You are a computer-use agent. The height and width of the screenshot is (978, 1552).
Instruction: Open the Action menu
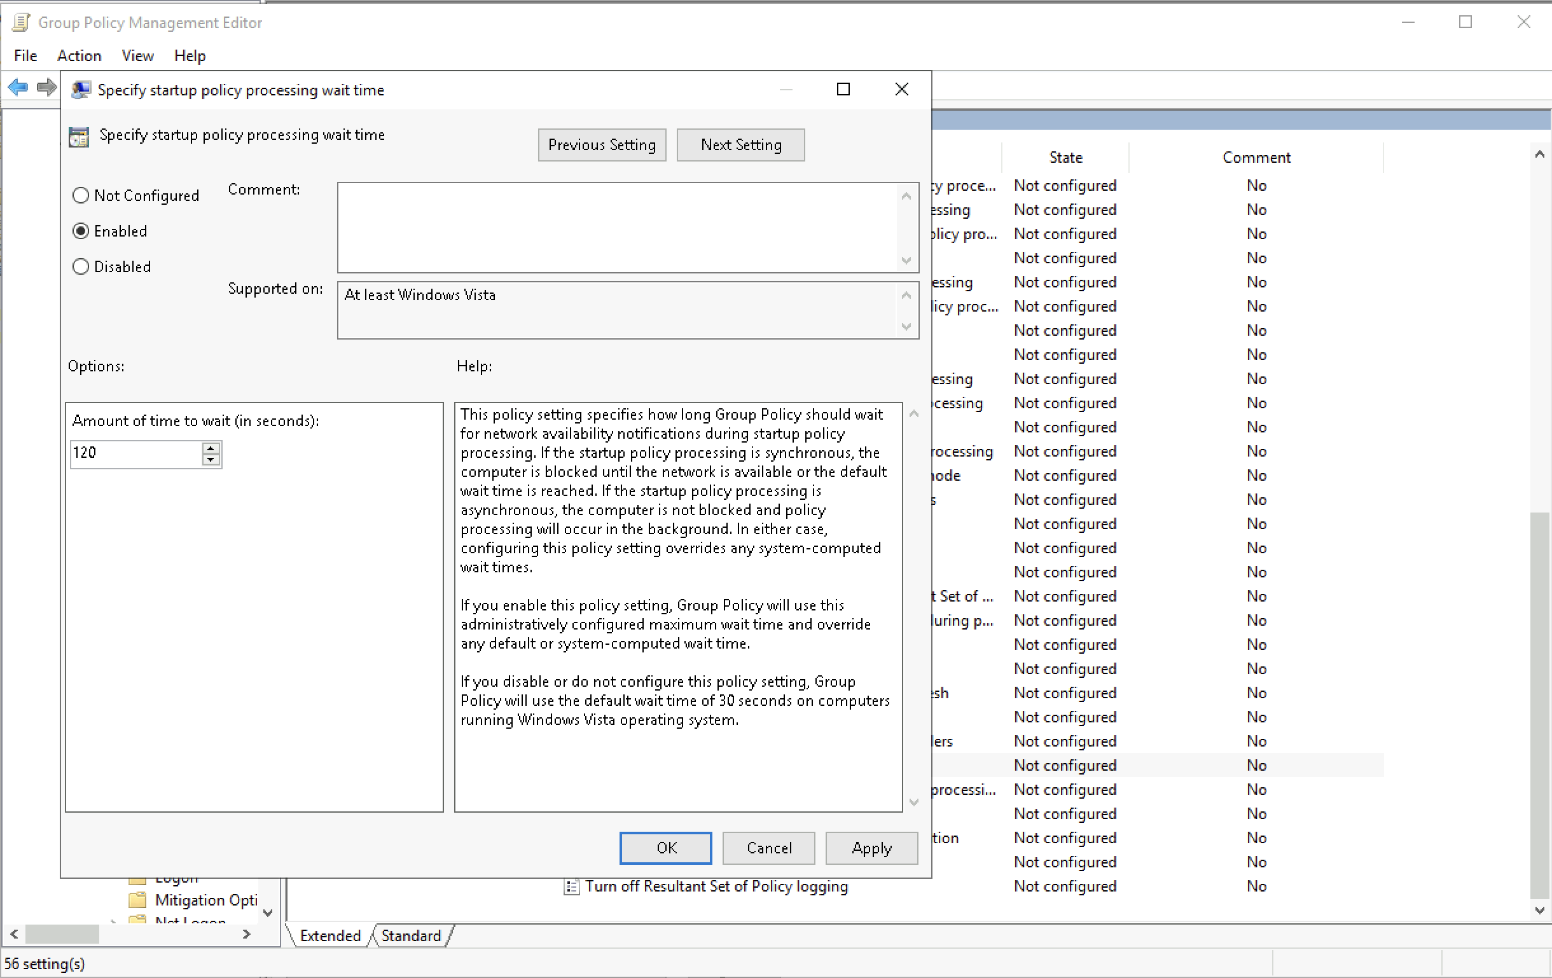(79, 56)
